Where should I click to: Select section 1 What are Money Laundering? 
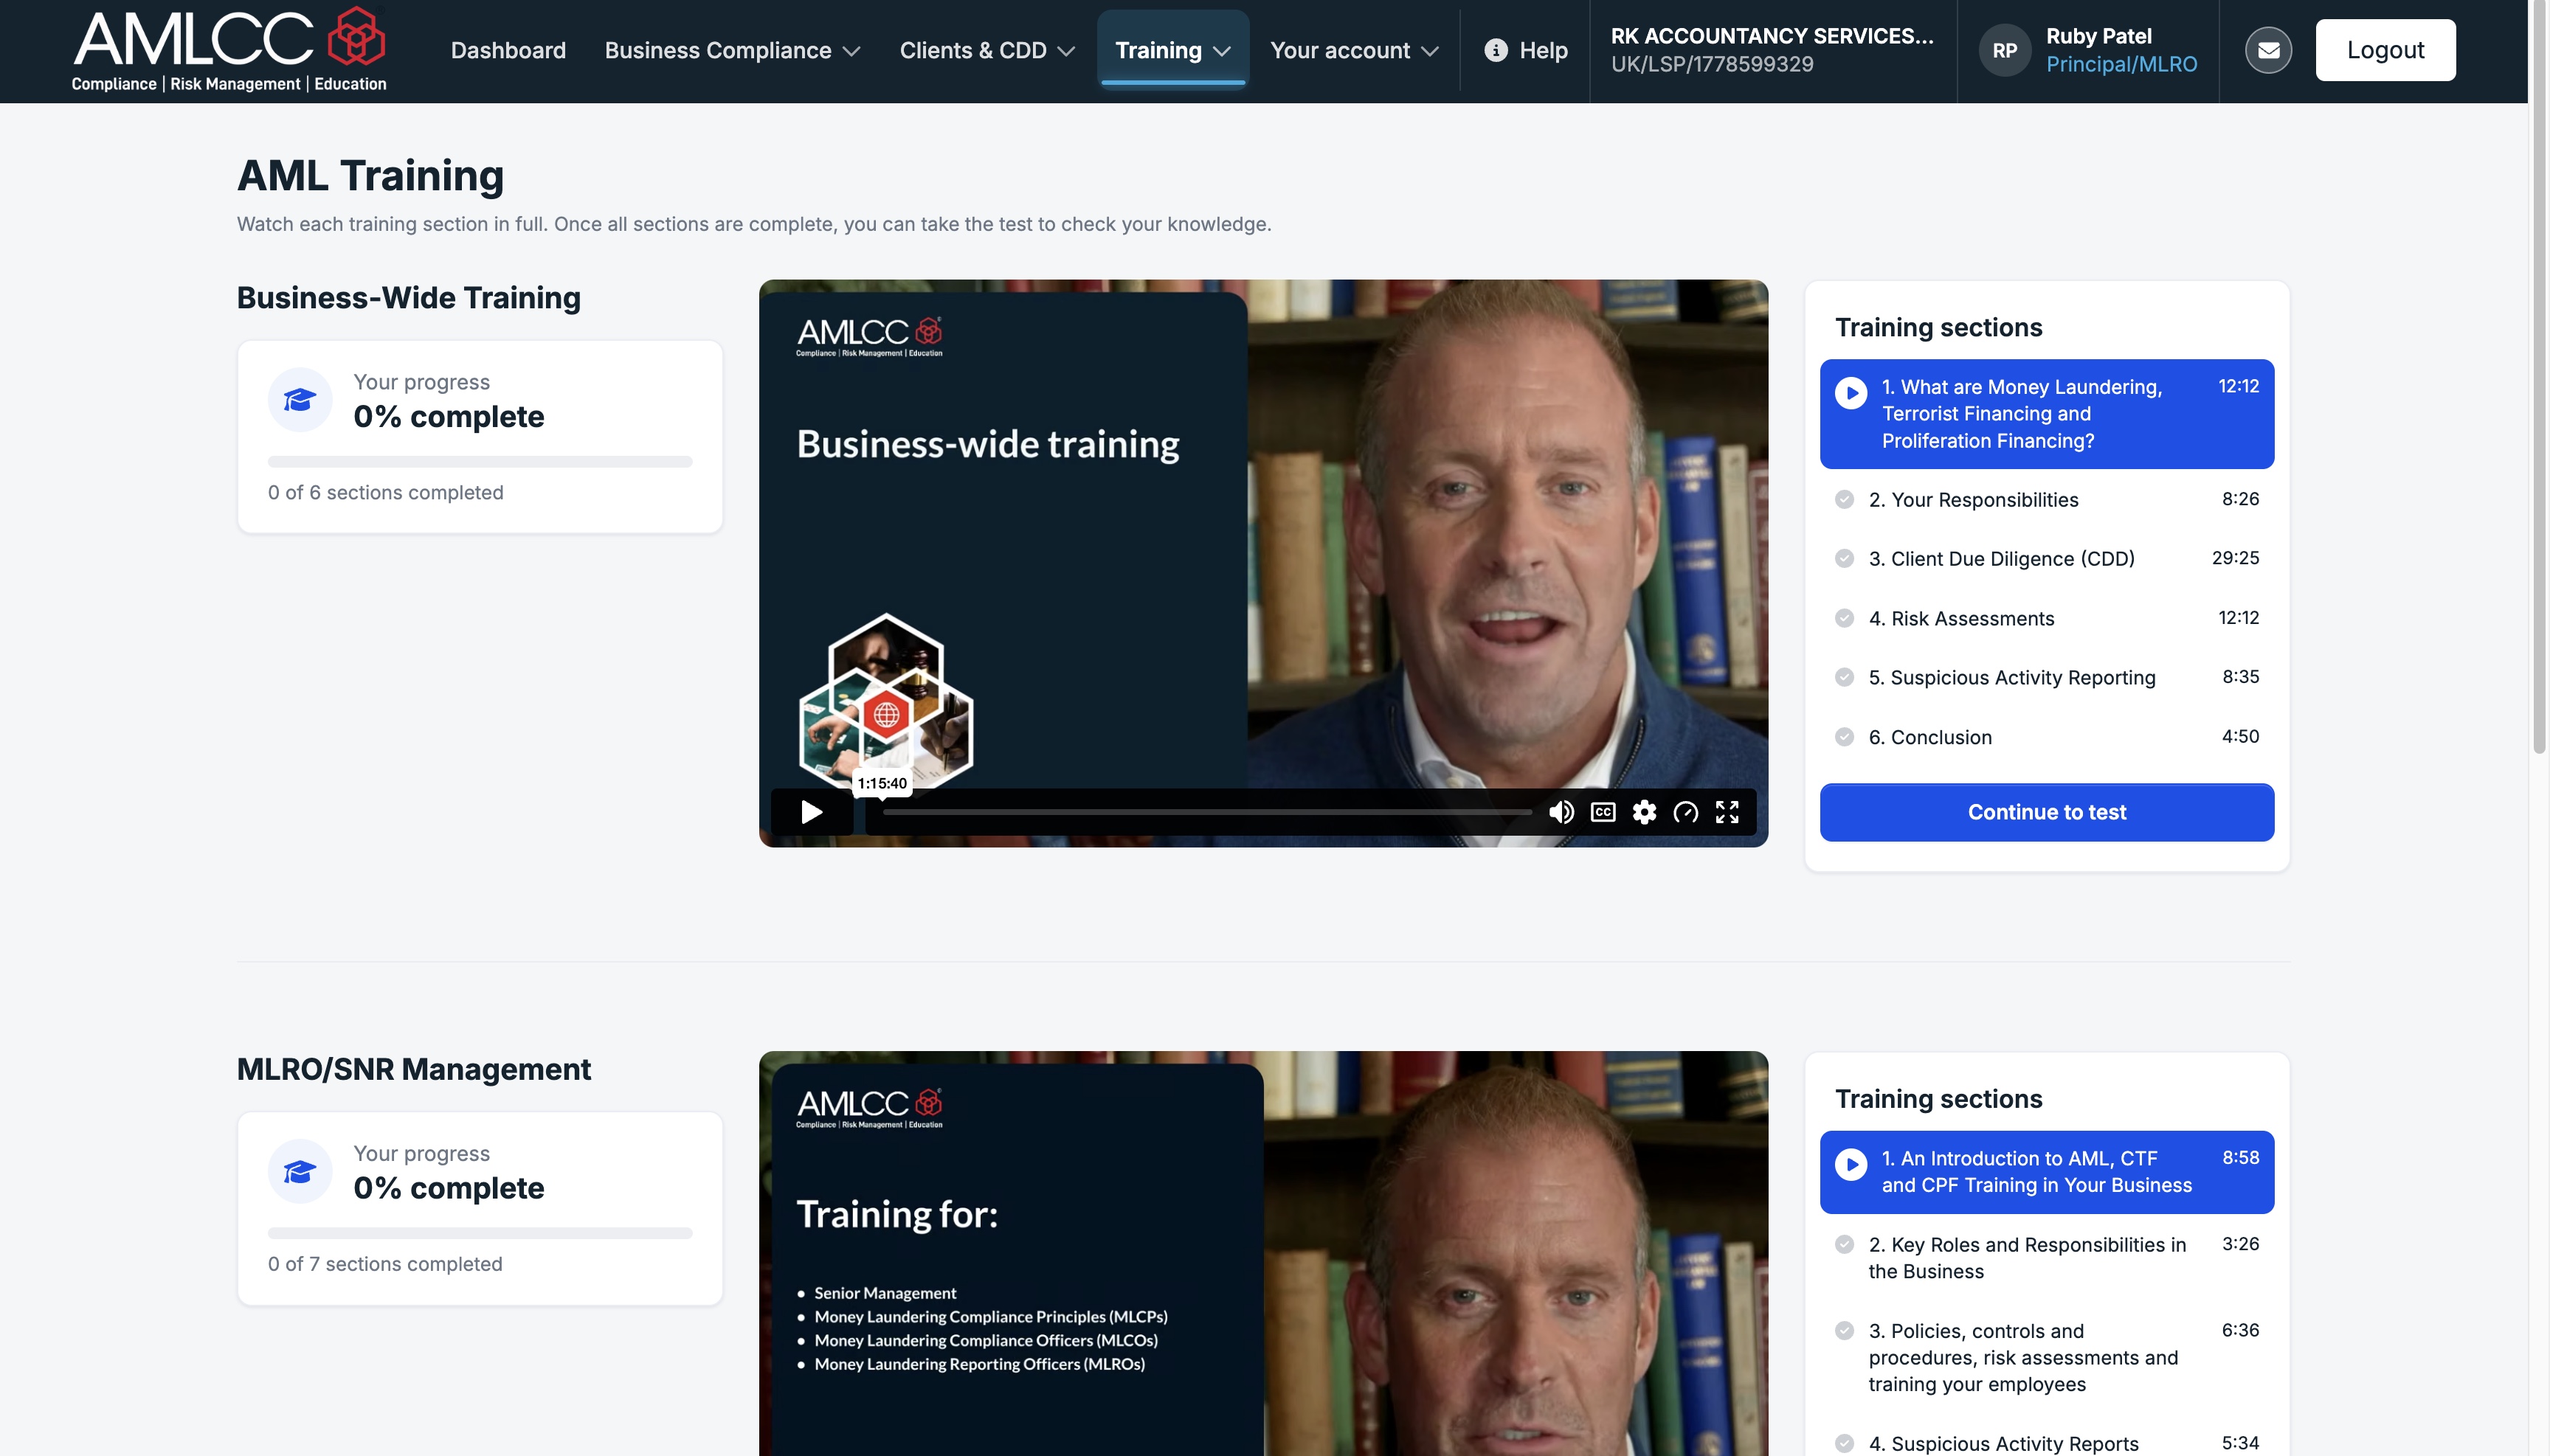2046,414
